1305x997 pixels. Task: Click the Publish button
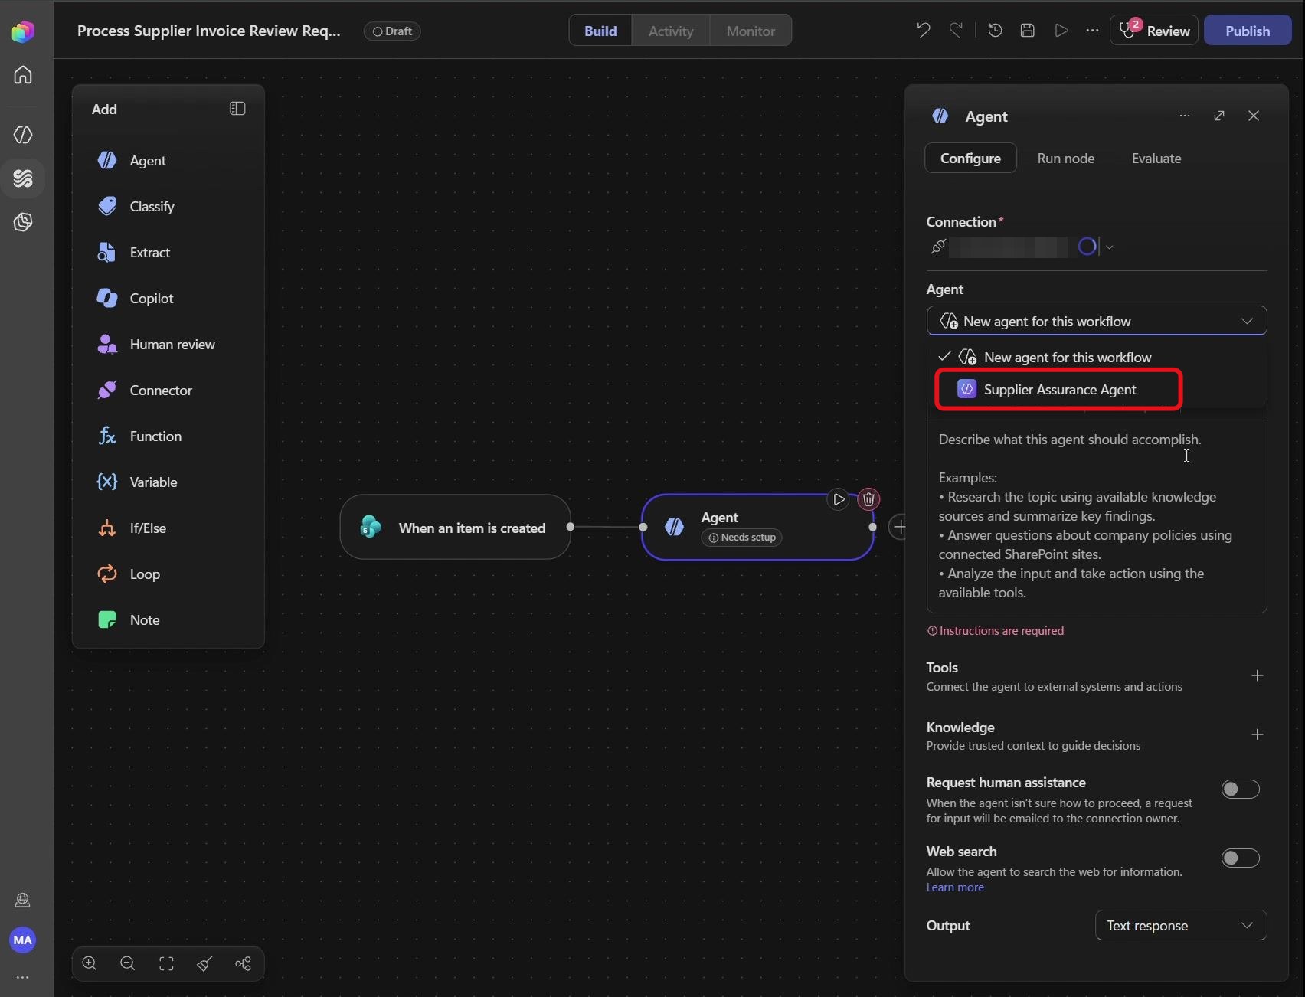pos(1248,31)
